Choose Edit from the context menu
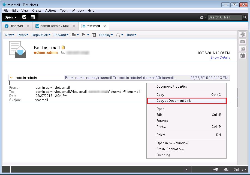The width and height of the screenshot is (250, 175). click(x=186, y=115)
